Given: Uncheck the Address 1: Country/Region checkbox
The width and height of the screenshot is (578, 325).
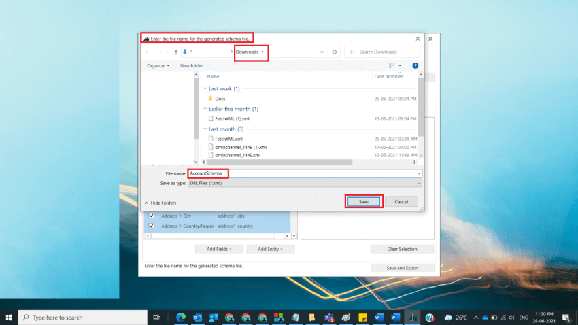Looking at the screenshot, I should coord(151,226).
